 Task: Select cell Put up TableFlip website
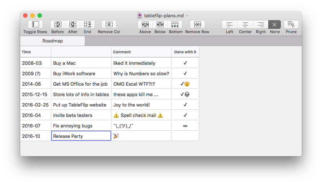pos(81,105)
